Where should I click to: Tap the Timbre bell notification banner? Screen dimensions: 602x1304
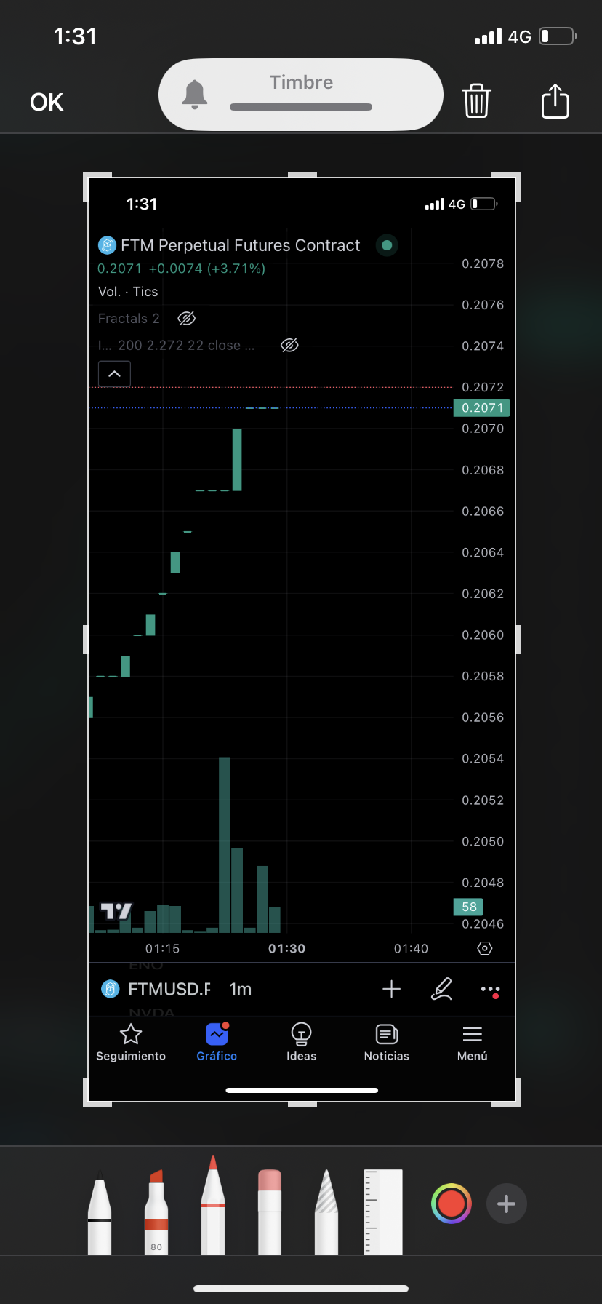point(301,95)
